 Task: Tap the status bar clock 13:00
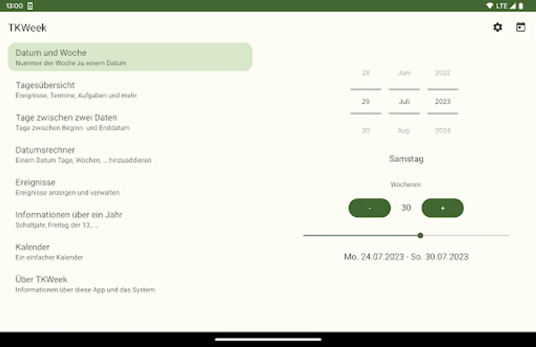click(x=15, y=6)
